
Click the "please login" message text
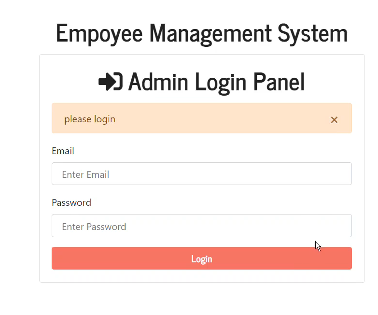point(90,119)
